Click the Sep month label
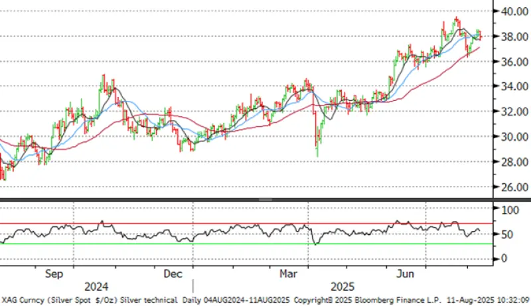This screenshot has width=531, height=306. 54,274
